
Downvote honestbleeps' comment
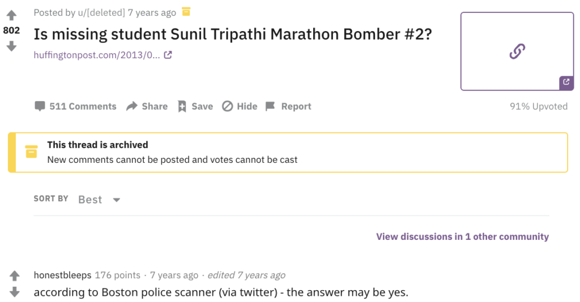pos(14,292)
